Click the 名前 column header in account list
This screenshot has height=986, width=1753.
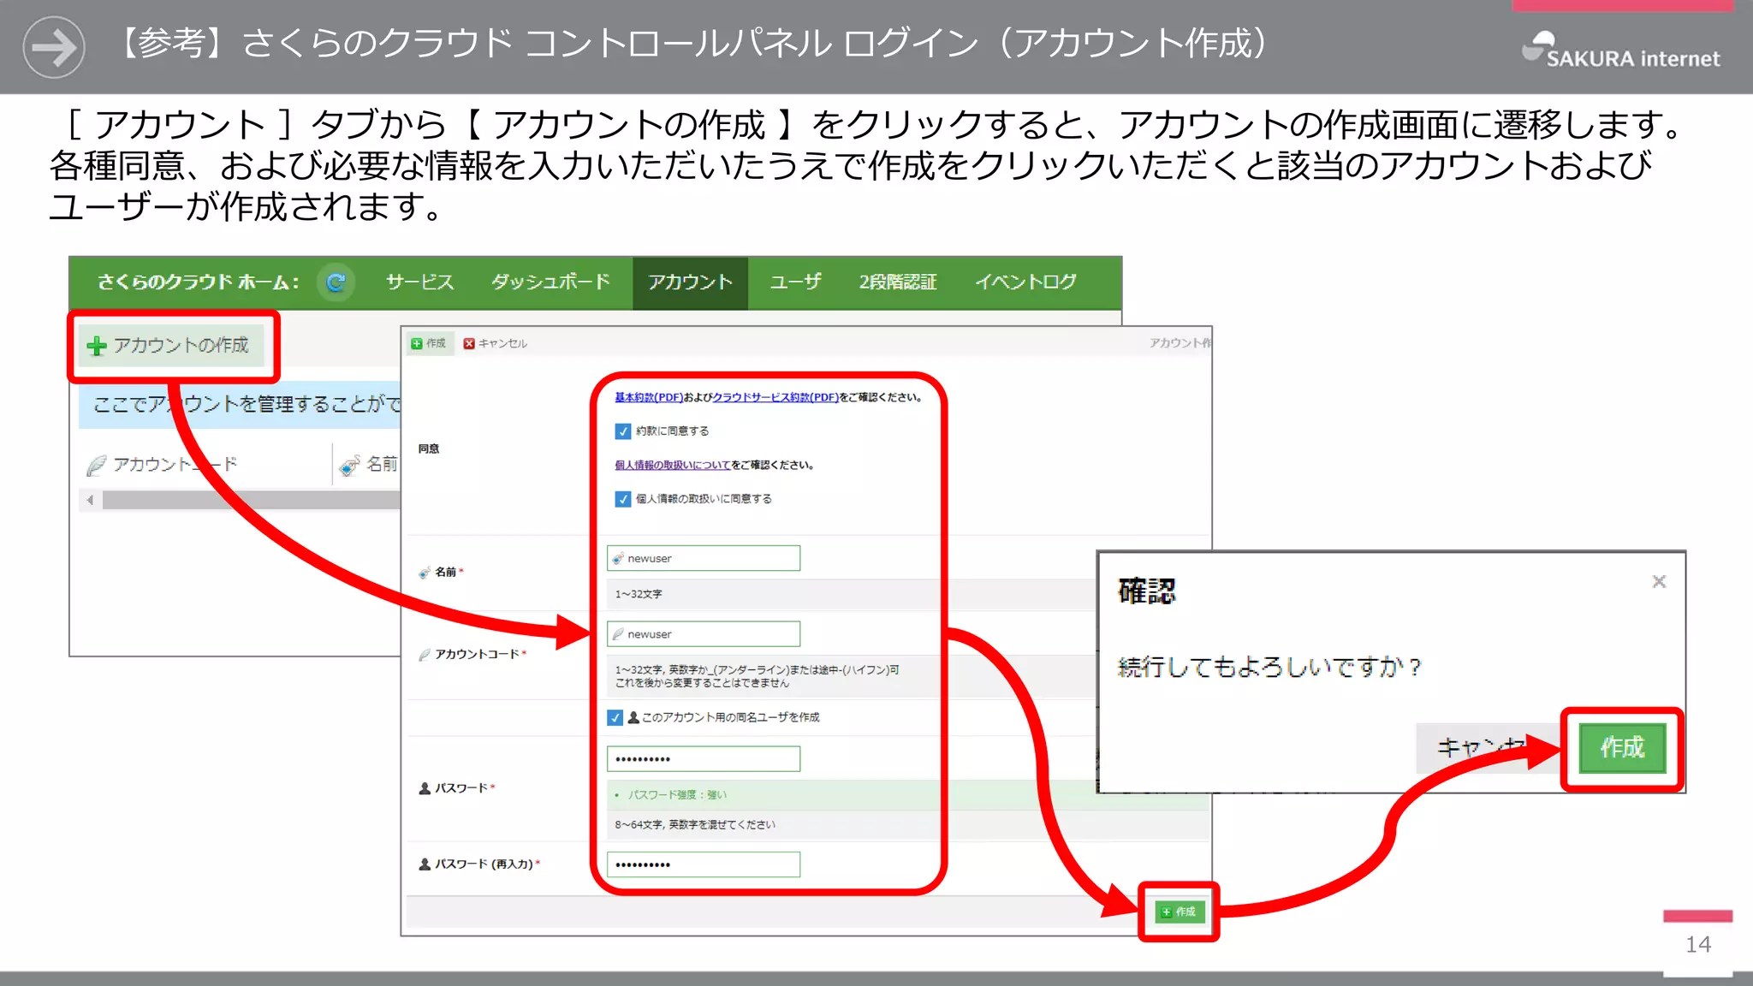[x=370, y=465]
